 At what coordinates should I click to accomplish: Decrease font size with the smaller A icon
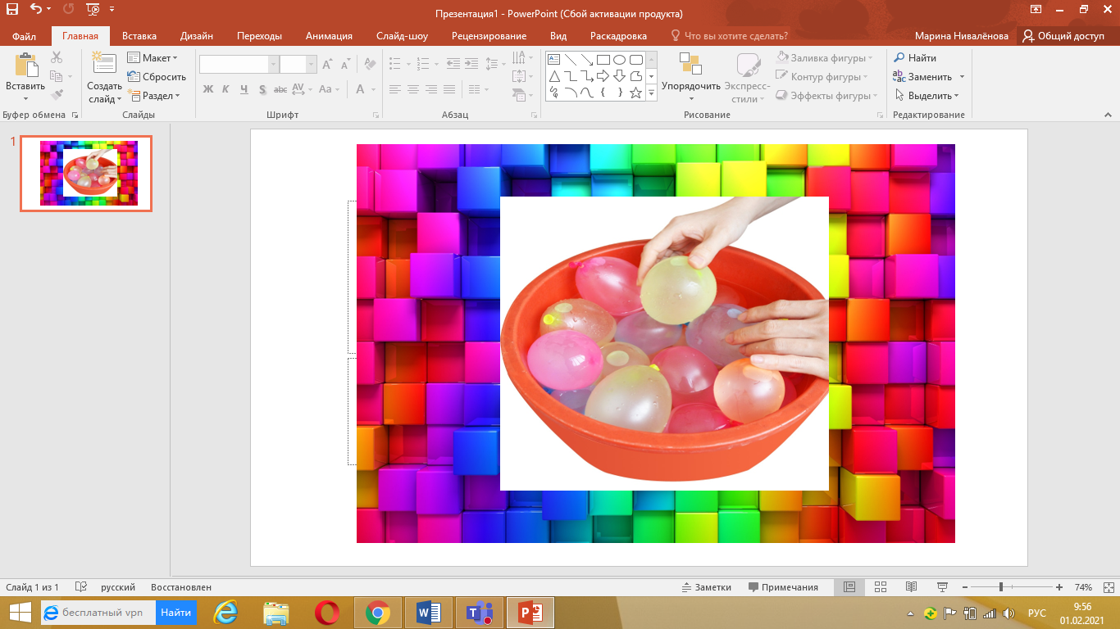(347, 65)
